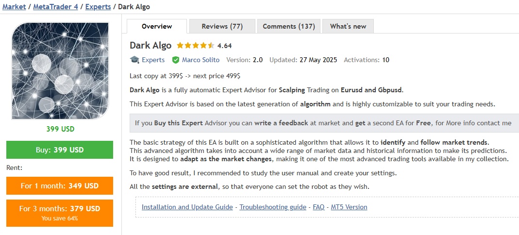Click the green verified shield icon
519x235 pixels.
point(176,60)
